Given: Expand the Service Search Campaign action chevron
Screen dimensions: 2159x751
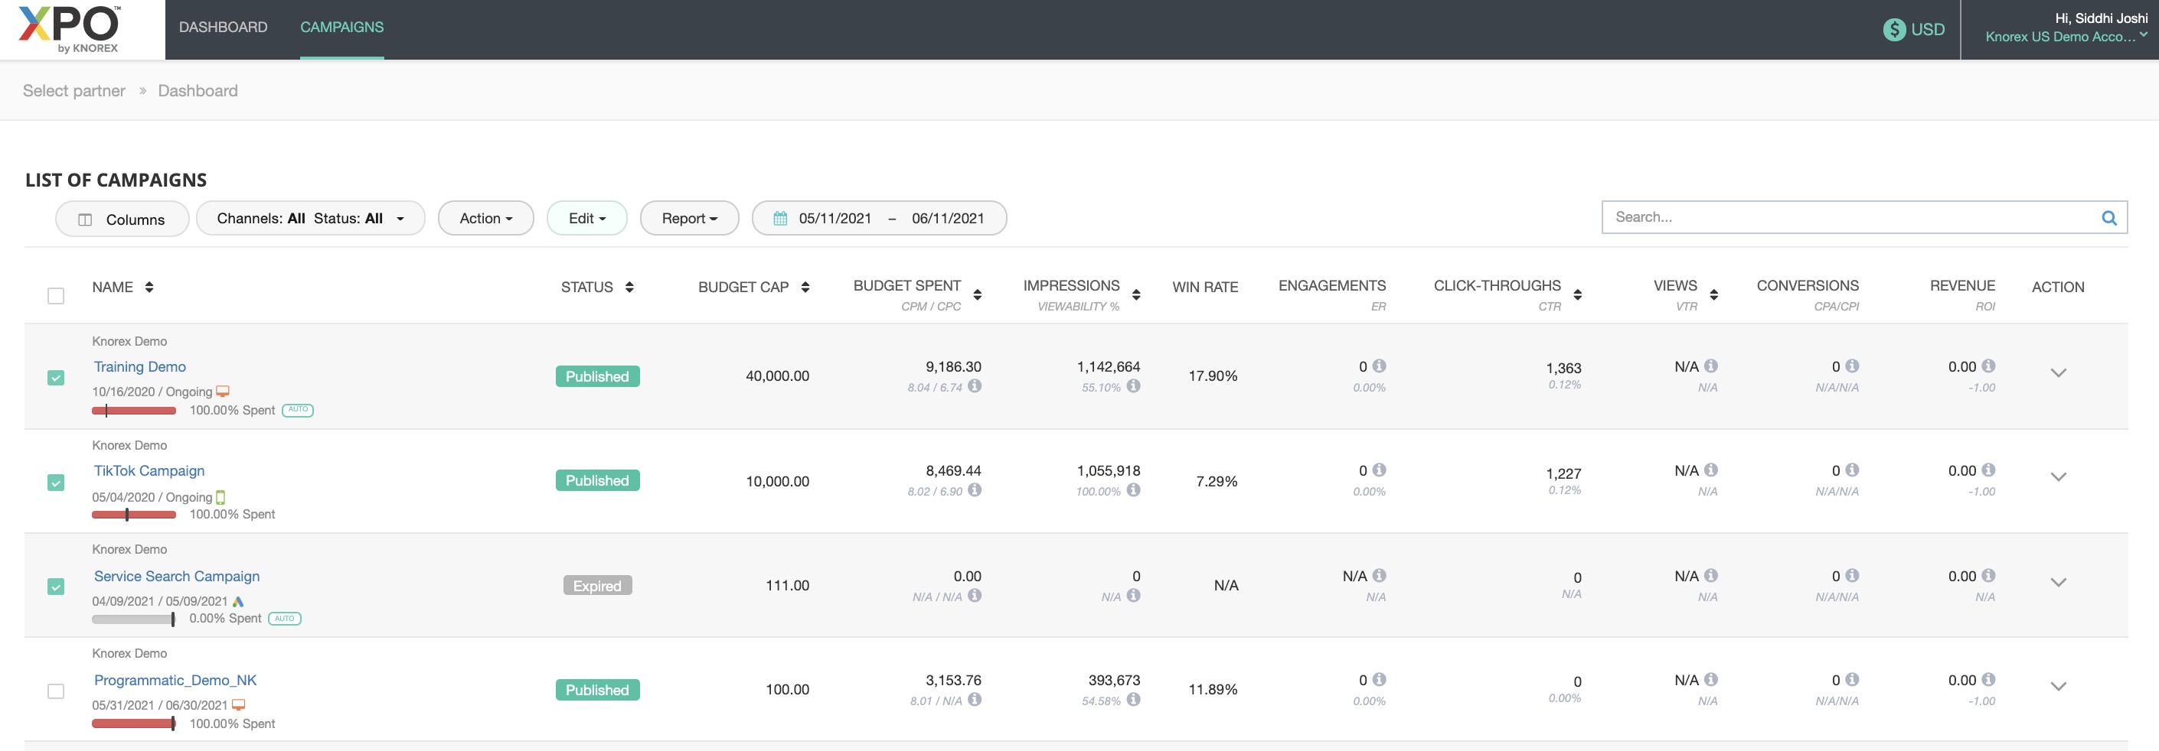Looking at the screenshot, I should (x=2058, y=582).
